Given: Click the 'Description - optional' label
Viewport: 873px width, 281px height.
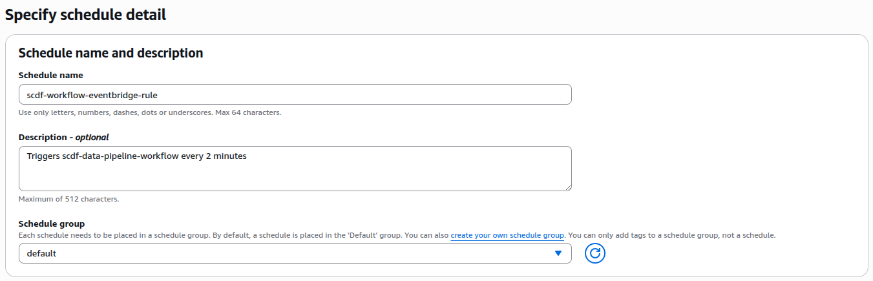Looking at the screenshot, I should tap(63, 137).
